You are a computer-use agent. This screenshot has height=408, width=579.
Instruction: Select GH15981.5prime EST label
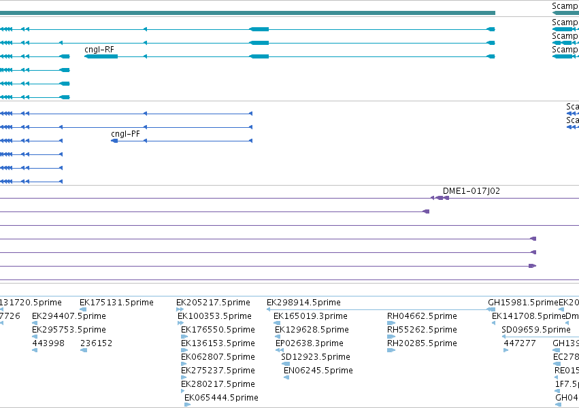pyautogui.click(x=523, y=303)
